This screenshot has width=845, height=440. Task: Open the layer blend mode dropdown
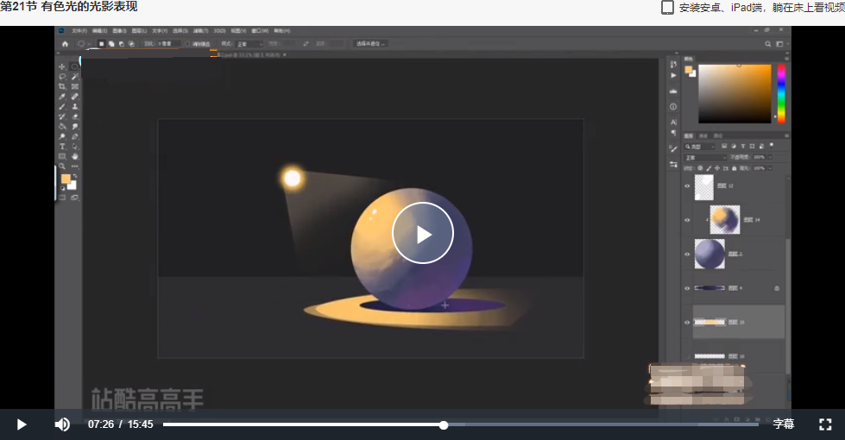click(x=705, y=157)
